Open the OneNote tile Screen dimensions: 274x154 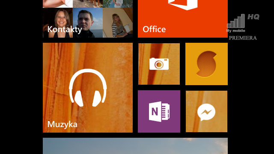159,111
